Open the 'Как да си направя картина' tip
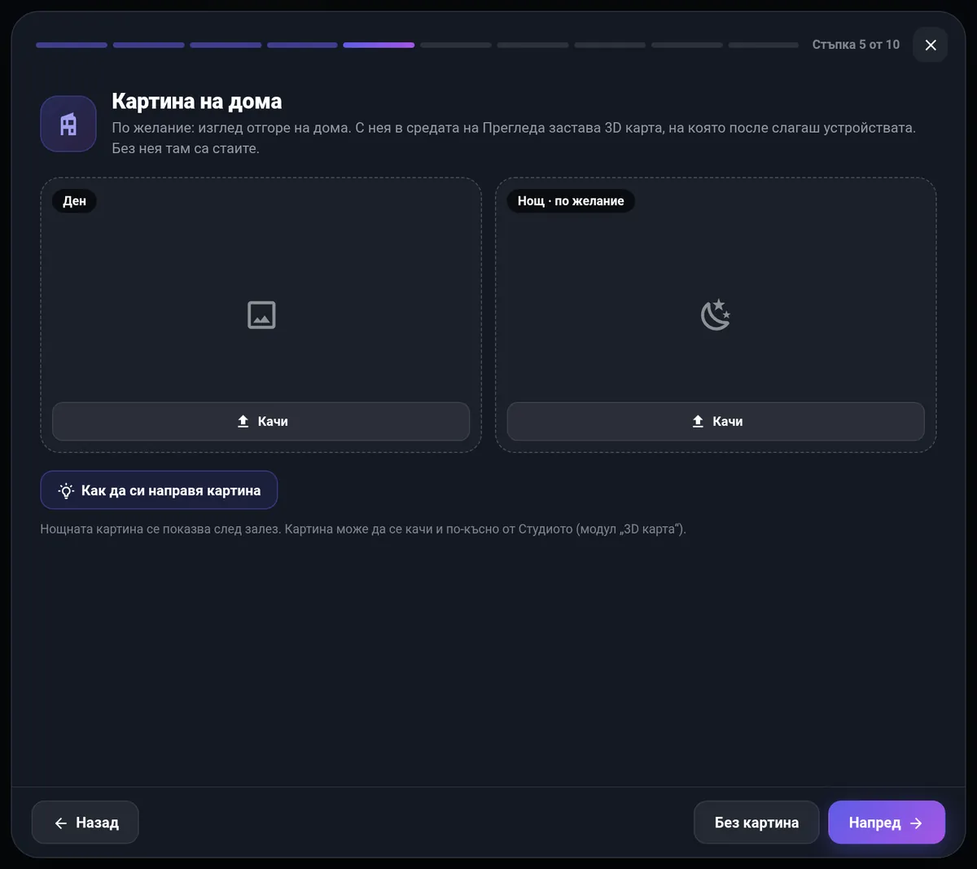Screen dimensions: 977x869 (159, 490)
